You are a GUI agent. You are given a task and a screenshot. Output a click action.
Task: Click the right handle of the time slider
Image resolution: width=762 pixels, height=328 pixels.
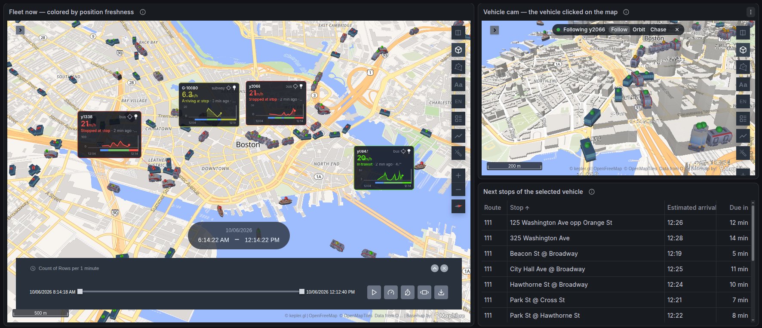point(302,291)
